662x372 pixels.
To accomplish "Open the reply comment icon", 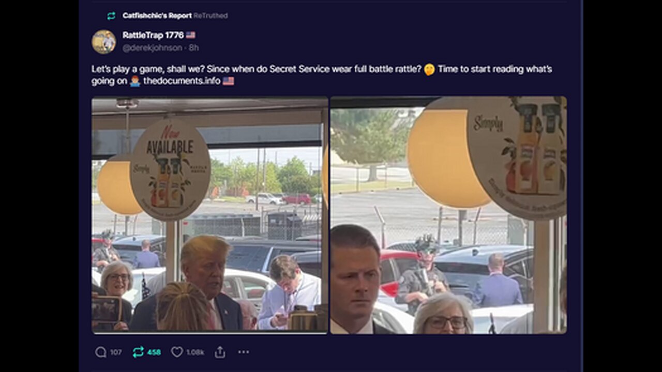I will (101, 352).
